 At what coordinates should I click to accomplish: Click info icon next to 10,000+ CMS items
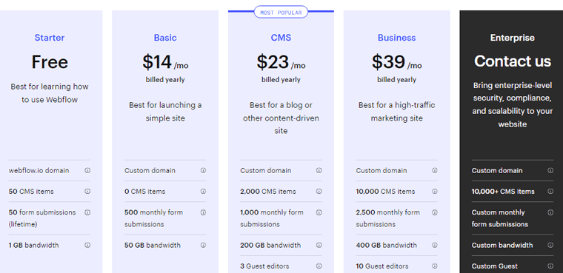point(550,191)
